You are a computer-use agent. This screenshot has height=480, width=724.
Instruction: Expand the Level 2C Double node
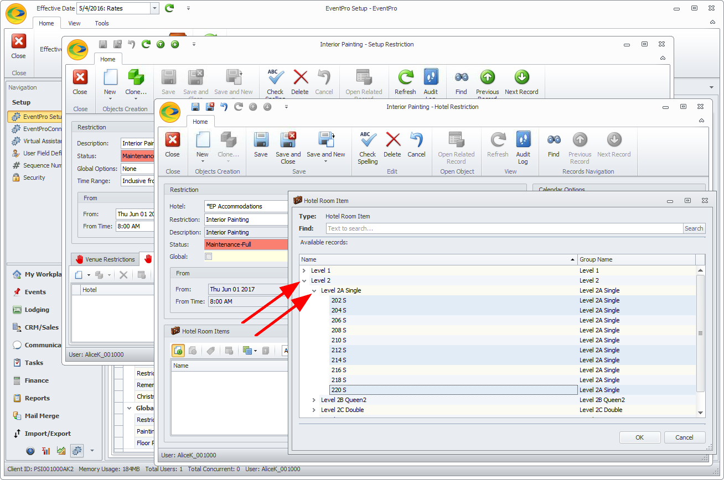314,410
